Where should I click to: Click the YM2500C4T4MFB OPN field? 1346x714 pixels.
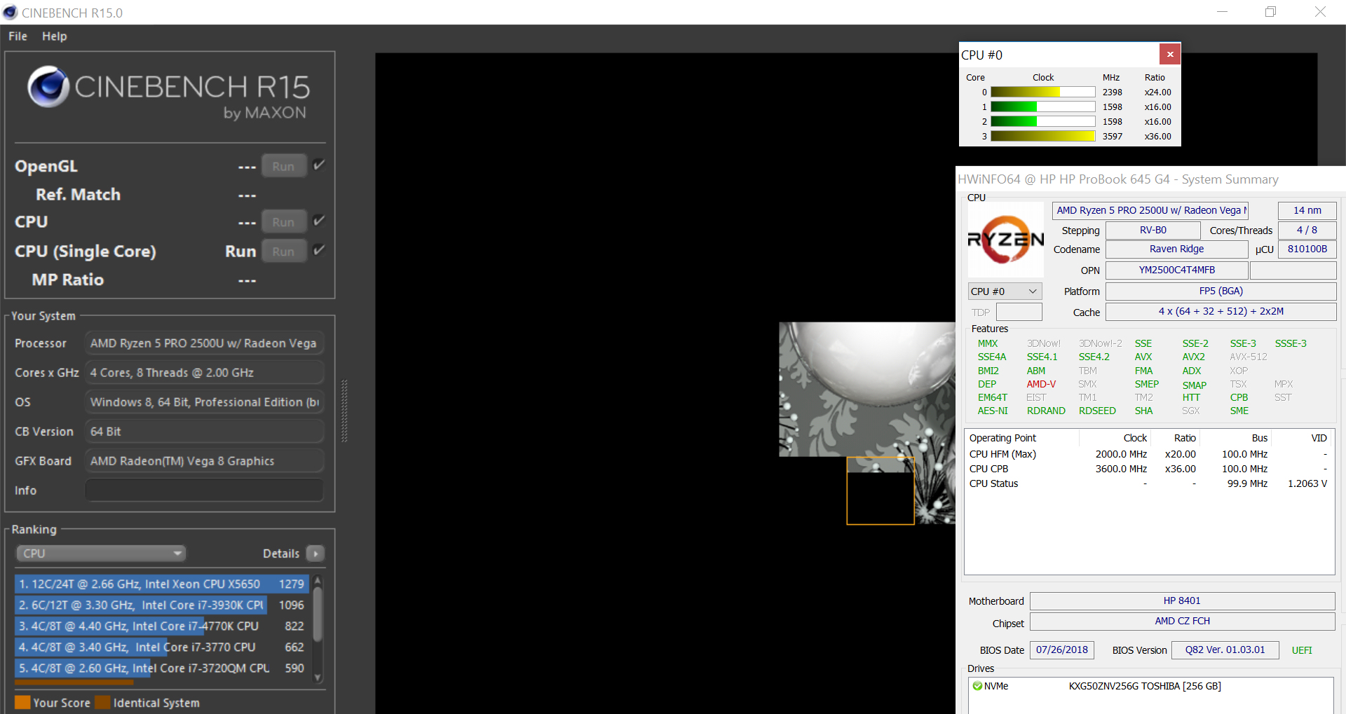(1176, 270)
